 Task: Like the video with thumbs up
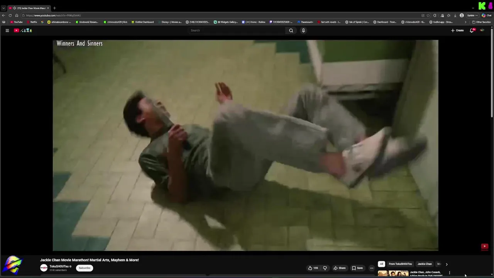[x=313, y=268]
